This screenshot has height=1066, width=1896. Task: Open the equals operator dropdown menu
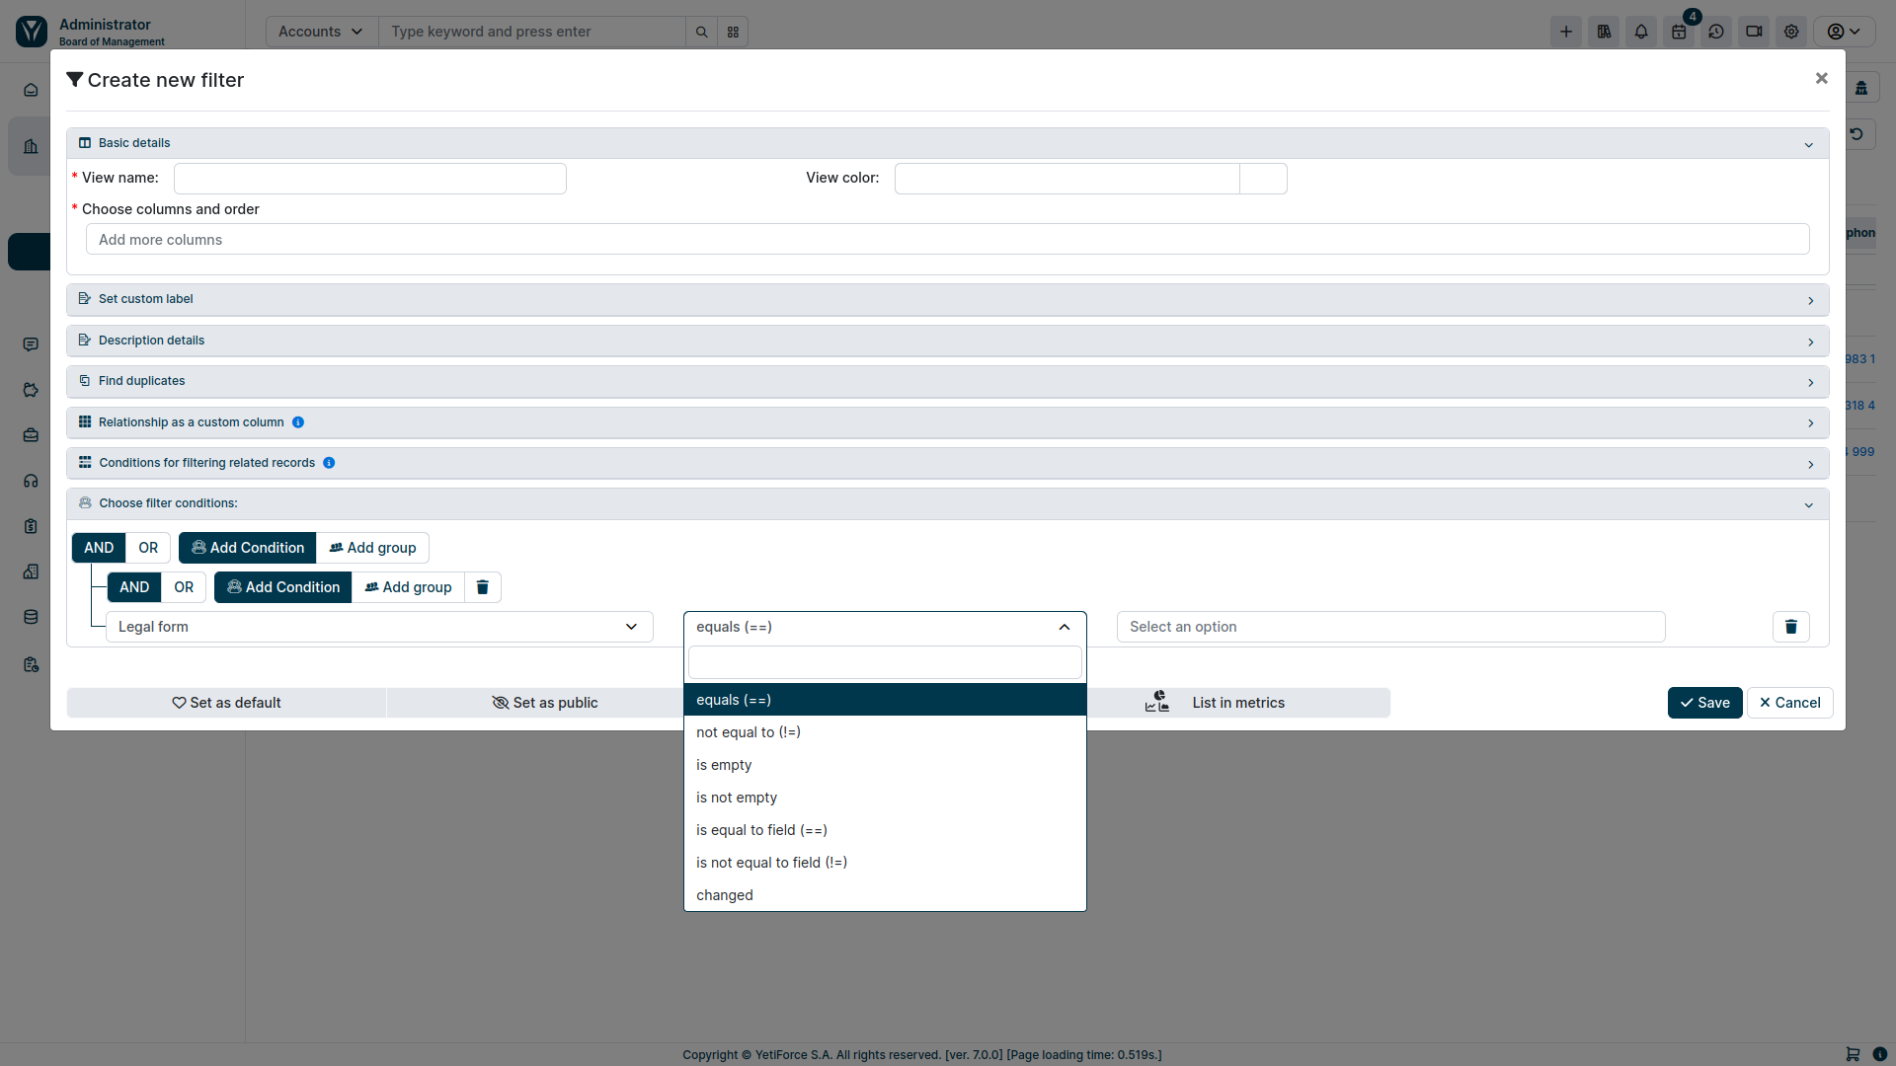[884, 626]
